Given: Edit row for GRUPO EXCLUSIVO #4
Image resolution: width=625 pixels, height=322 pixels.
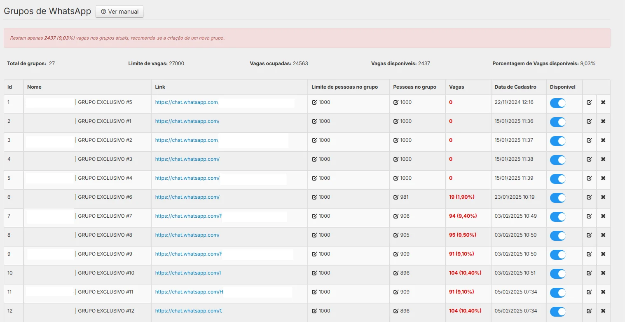Looking at the screenshot, I should pos(589,178).
